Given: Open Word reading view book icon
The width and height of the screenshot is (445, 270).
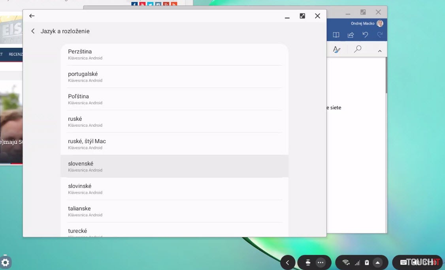Looking at the screenshot, I should [336, 35].
